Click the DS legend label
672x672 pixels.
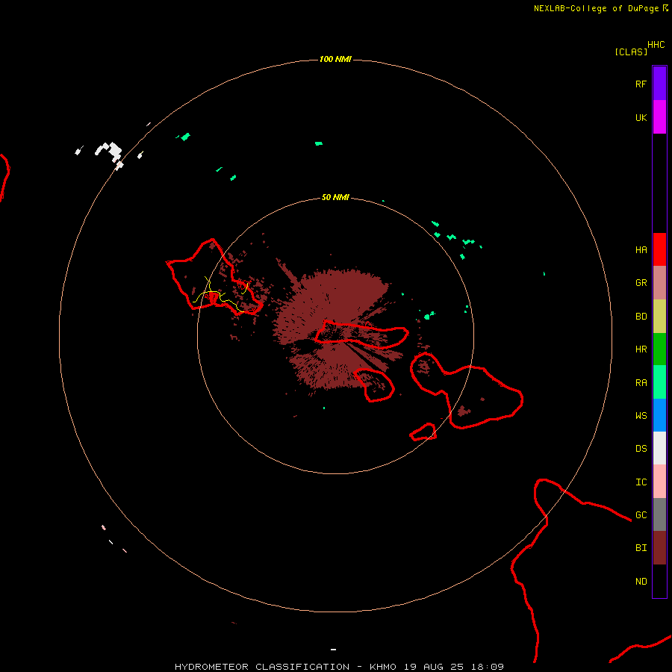[x=641, y=448]
